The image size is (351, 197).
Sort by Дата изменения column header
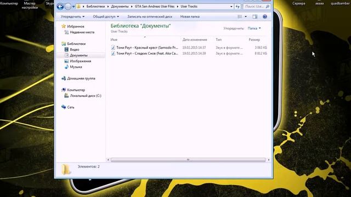195,39
